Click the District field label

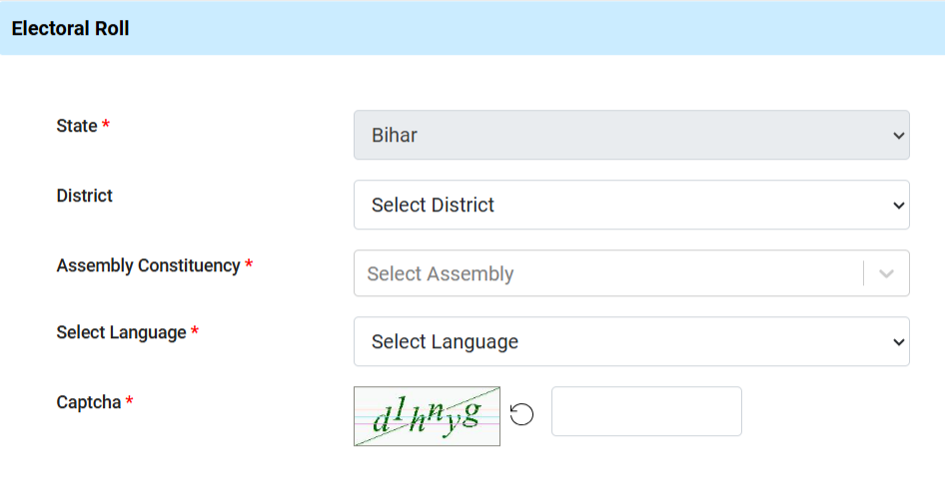click(84, 196)
